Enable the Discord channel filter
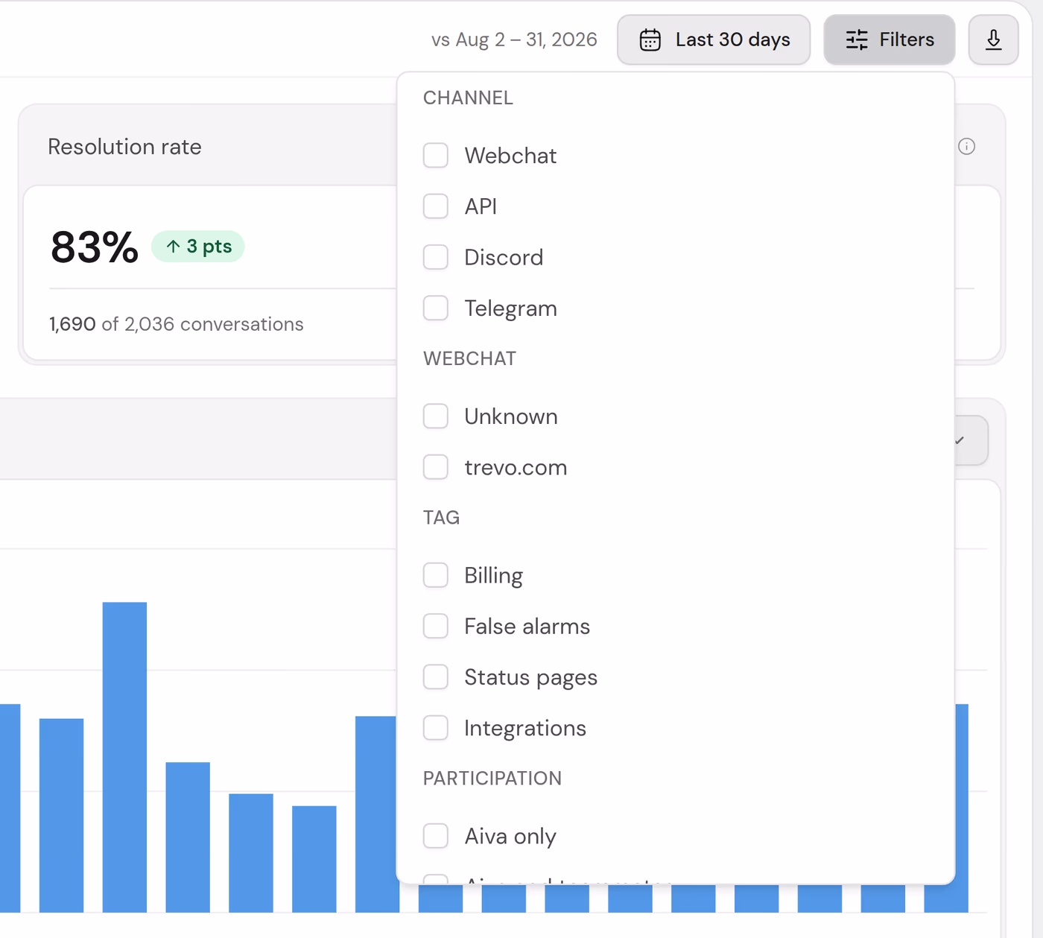The image size is (1043, 938). coord(436,257)
